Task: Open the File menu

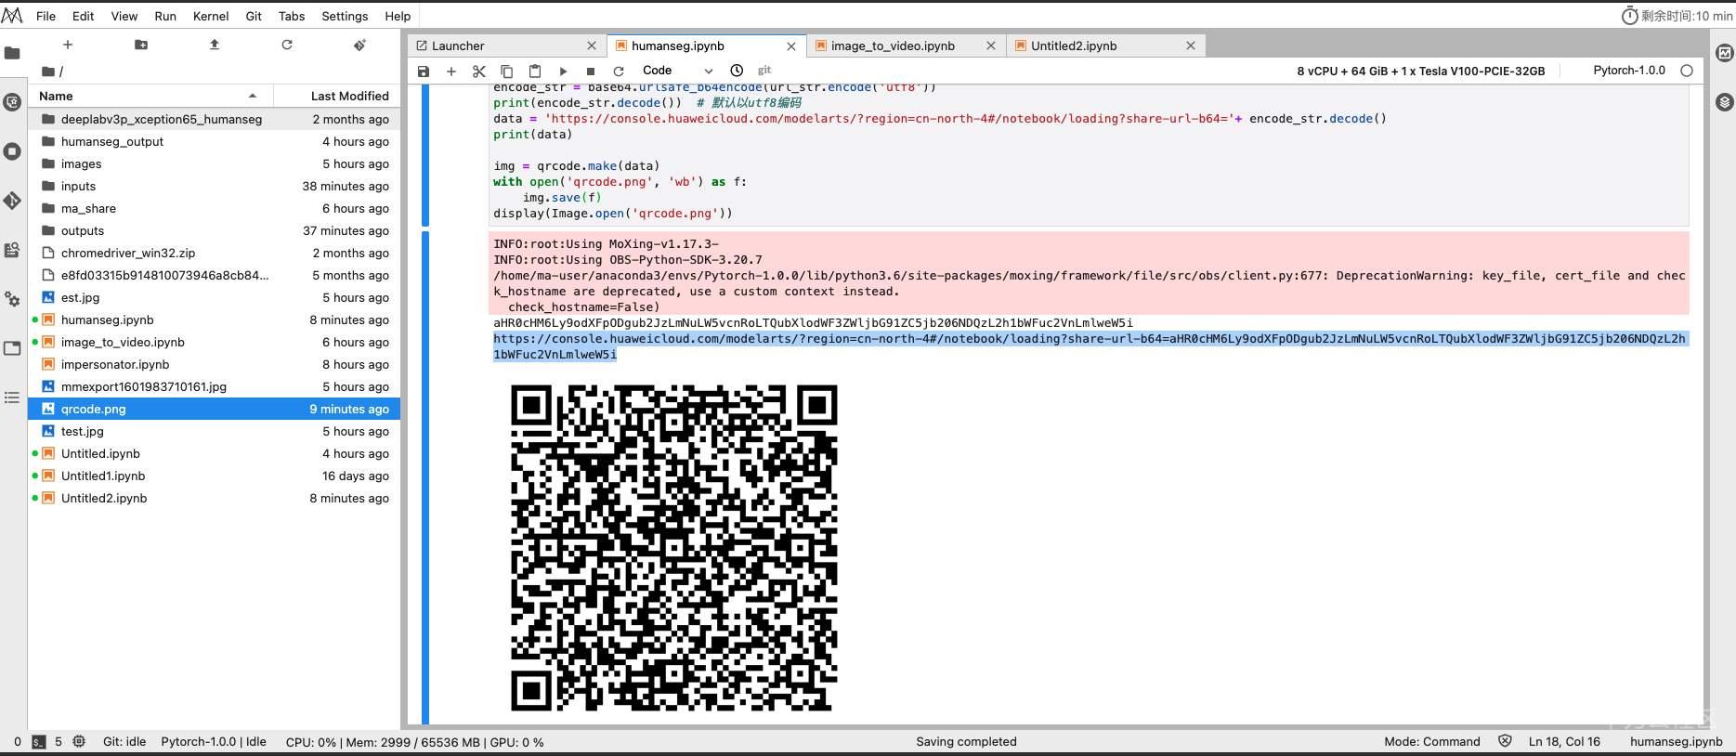Action: (46, 16)
